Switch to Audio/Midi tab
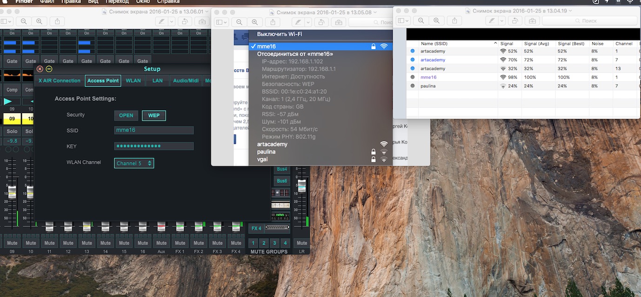 pos(186,81)
